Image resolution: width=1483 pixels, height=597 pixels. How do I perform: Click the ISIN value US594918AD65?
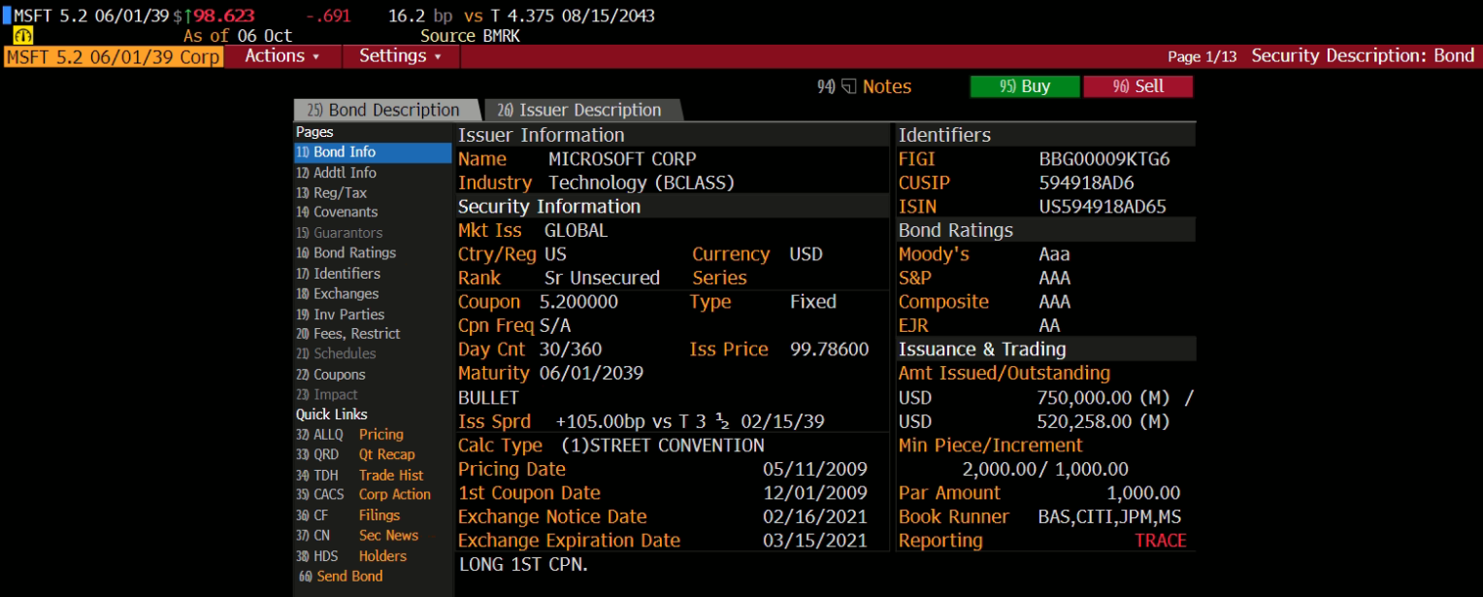coord(1103,207)
